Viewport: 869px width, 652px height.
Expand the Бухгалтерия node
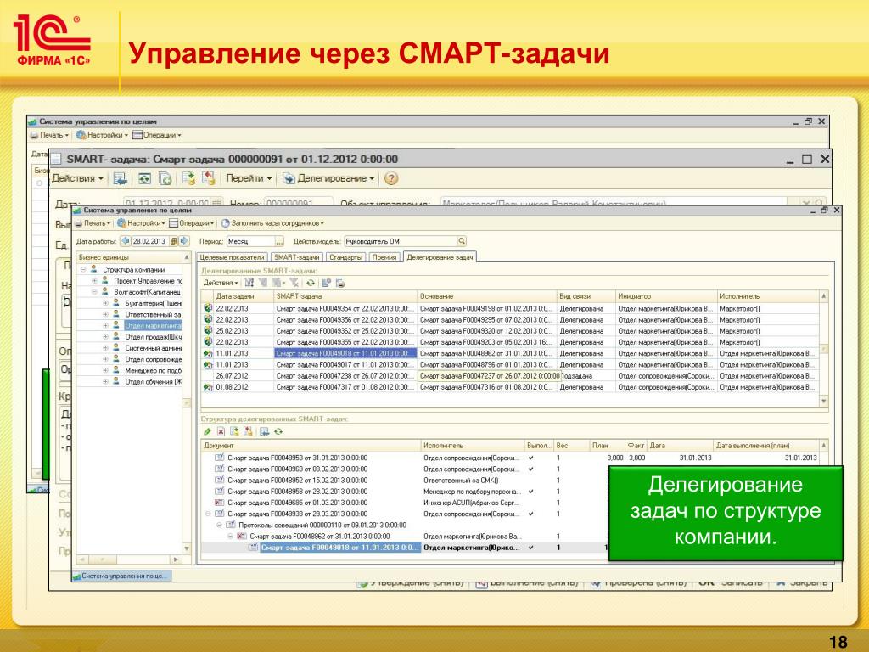pyautogui.click(x=105, y=303)
